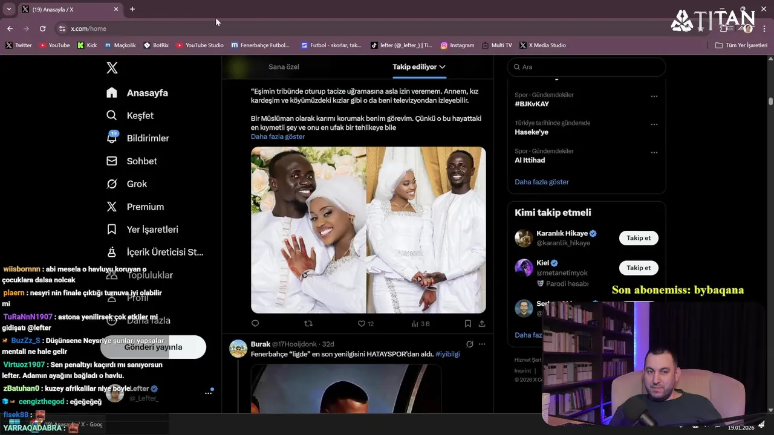Open Kiel profile avatar

click(x=524, y=268)
